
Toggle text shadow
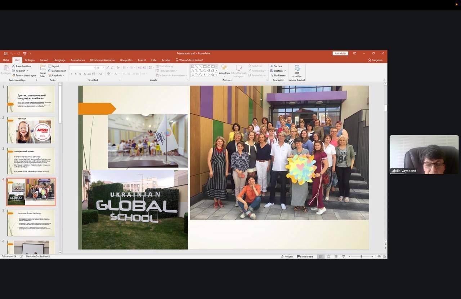(85, 74)
